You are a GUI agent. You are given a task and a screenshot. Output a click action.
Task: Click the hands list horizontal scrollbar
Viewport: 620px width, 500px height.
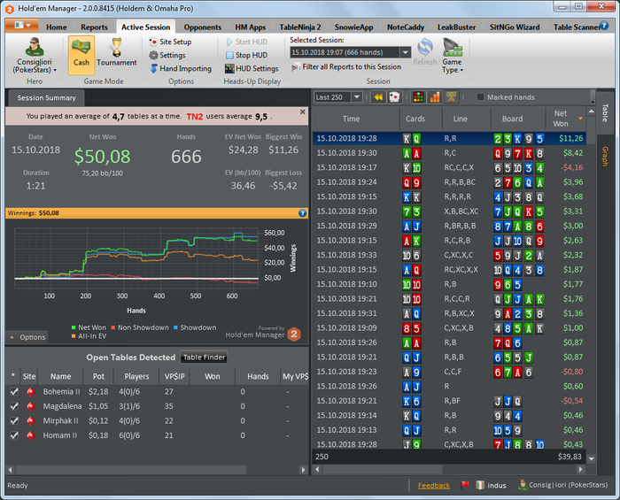tap(382, 469)
